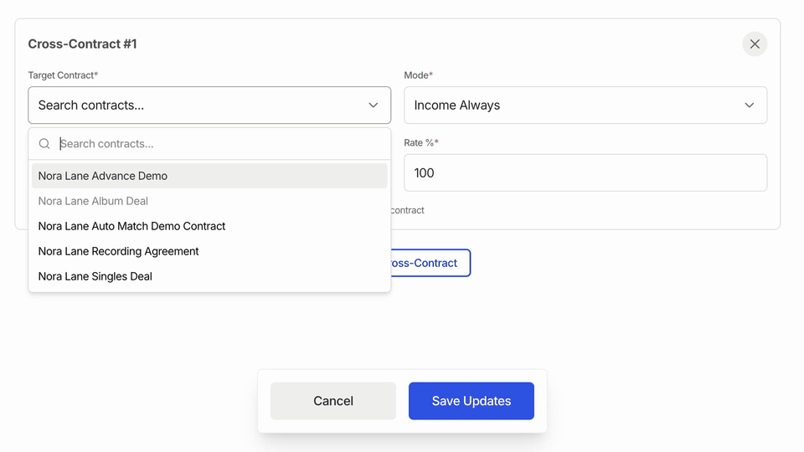Close the Cross-Contract #1 card
The height and width of the screenshot is (452, 804).
pyautogui.click(x=755, y=44)
